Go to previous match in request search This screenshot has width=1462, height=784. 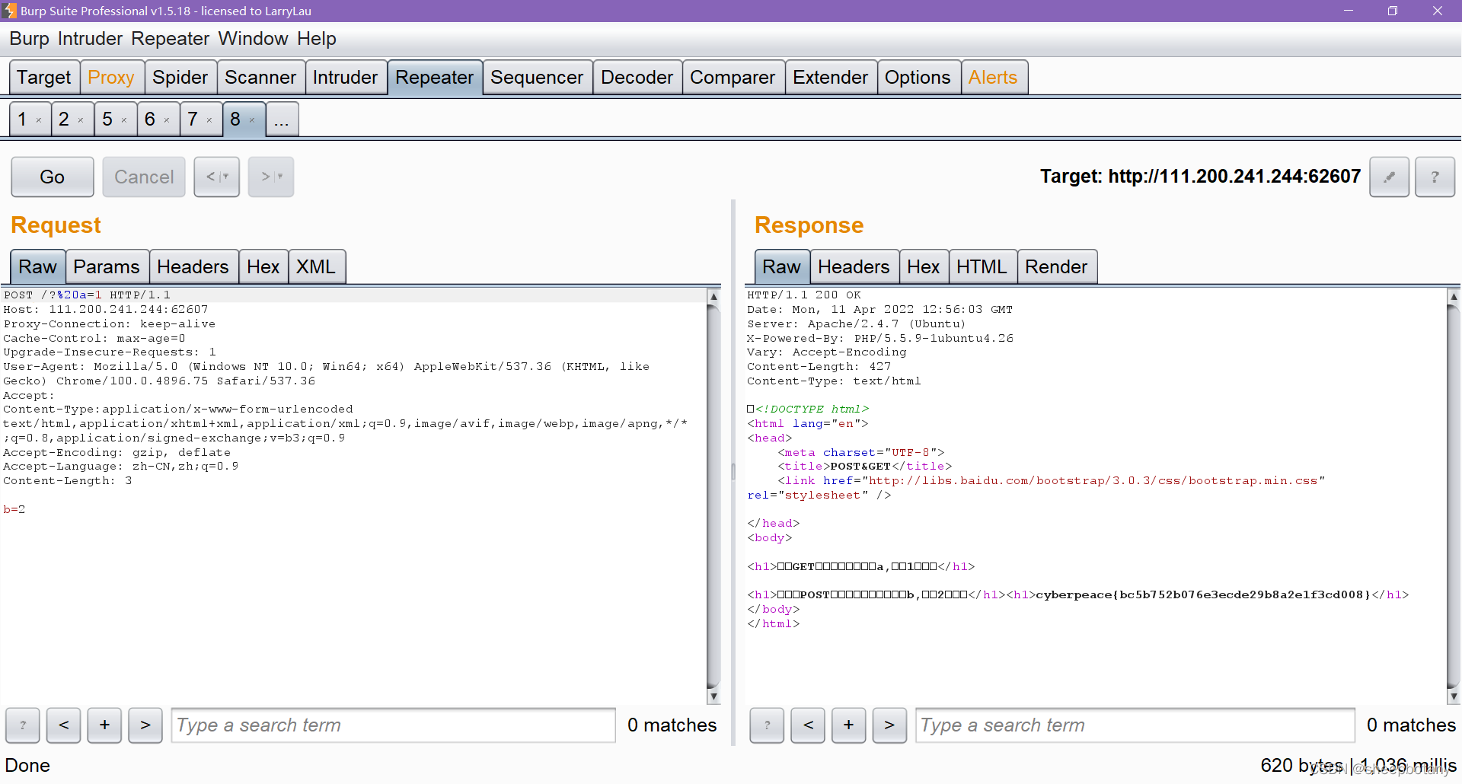(x=64, y=725)
